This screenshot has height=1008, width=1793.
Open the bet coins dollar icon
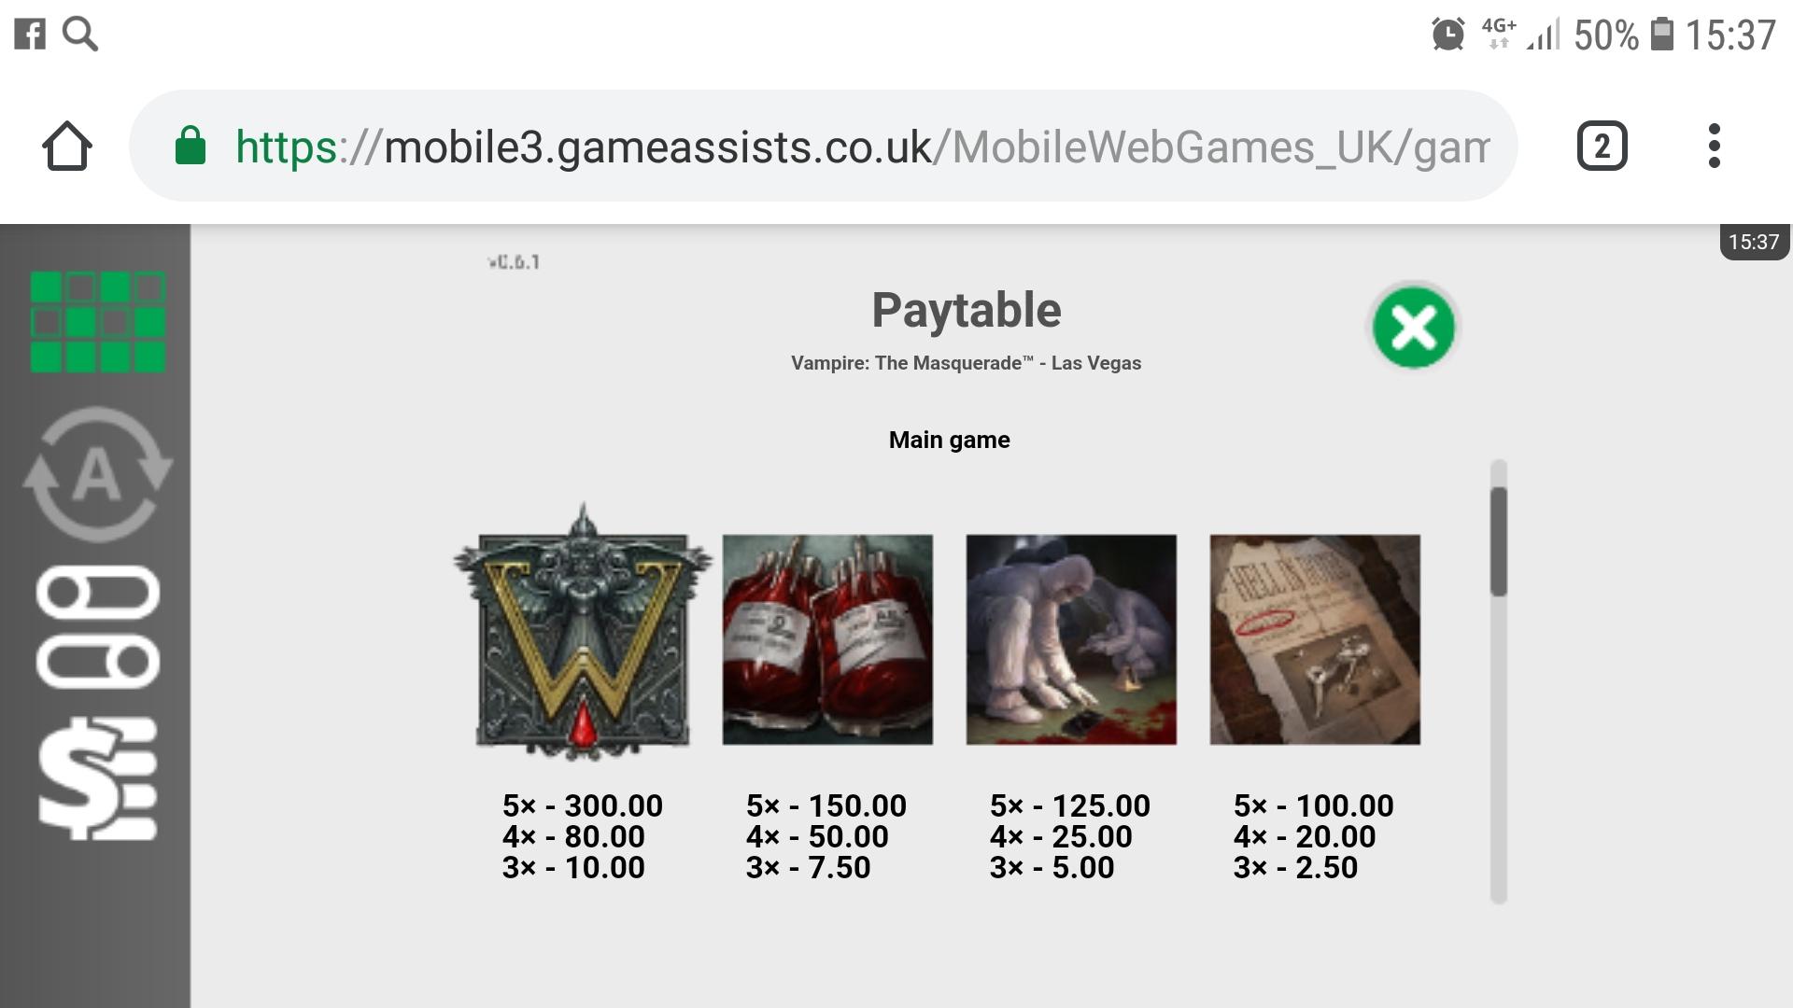97,779
